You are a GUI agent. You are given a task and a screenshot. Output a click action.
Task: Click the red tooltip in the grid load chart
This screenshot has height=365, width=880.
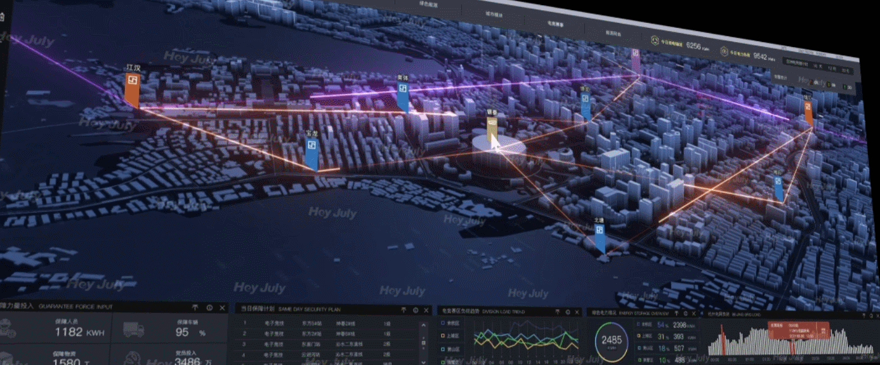tap(798, 331)
